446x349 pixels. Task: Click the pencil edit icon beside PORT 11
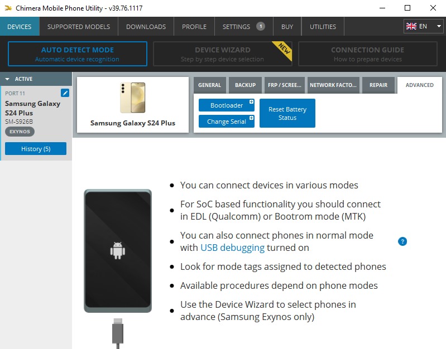pyautogui.click(x=65, y=93)
